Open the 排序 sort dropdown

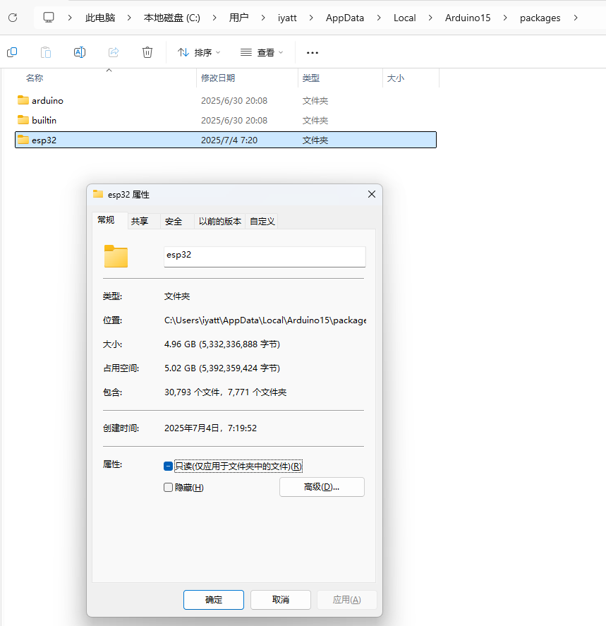(198, 52)
